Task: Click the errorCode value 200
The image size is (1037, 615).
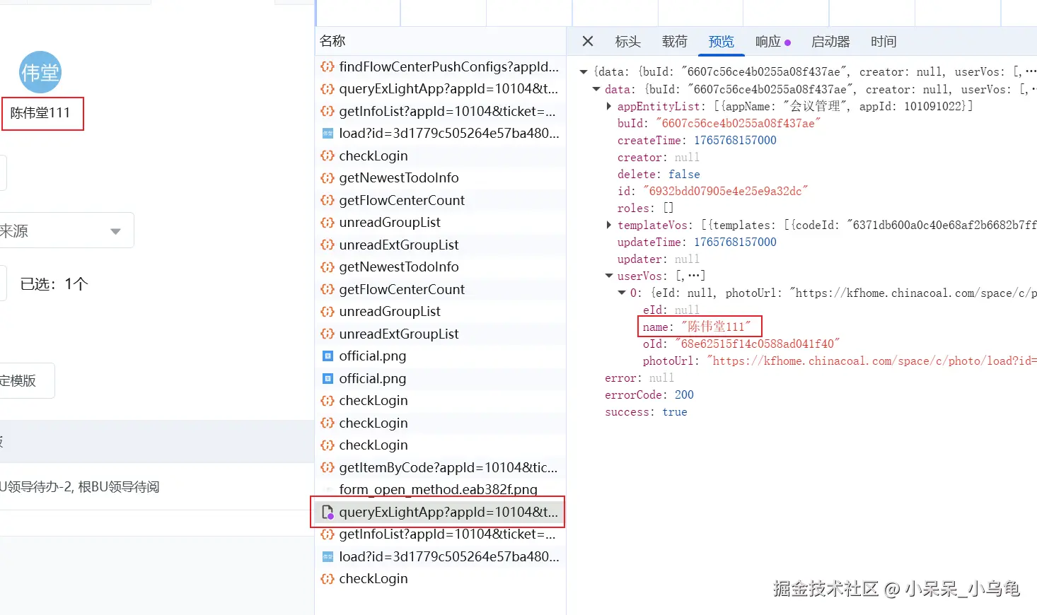Action: [x=684, y=395]
